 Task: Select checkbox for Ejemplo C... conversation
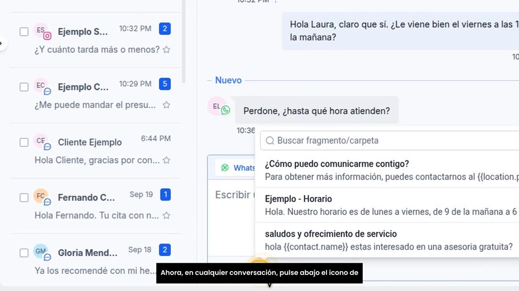pos(24,87)
